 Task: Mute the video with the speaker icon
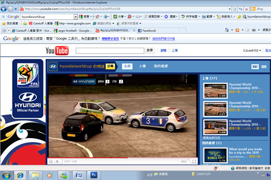(58, 161)
